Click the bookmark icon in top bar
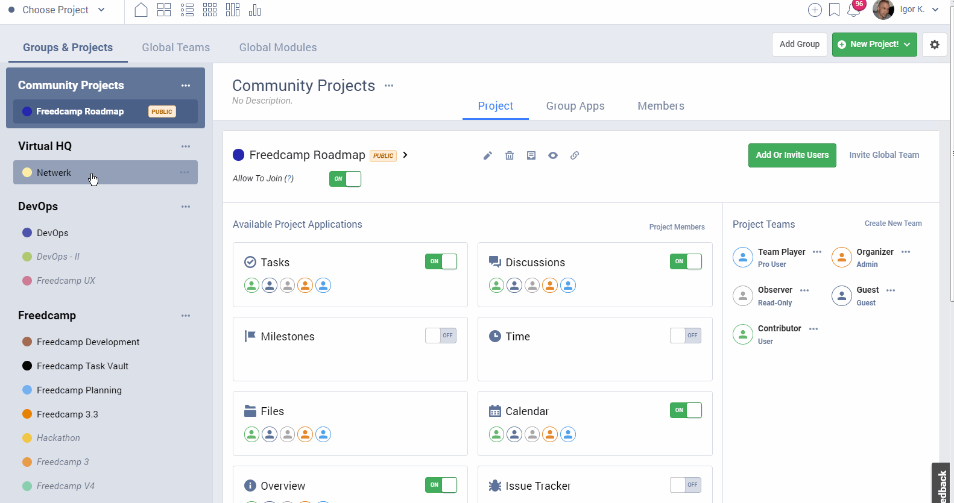 (x=834, y=10)
